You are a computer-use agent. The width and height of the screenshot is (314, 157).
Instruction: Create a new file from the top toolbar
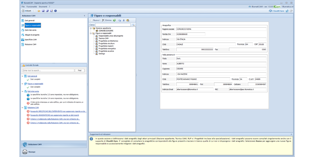coord(35,11)
